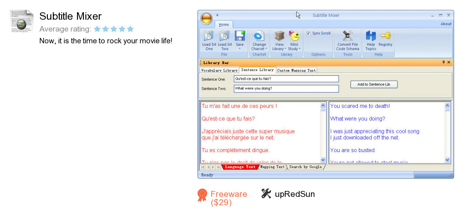Click the Load Srt One icon
This screenshot has height=220, width=464.
coord(209,36)
